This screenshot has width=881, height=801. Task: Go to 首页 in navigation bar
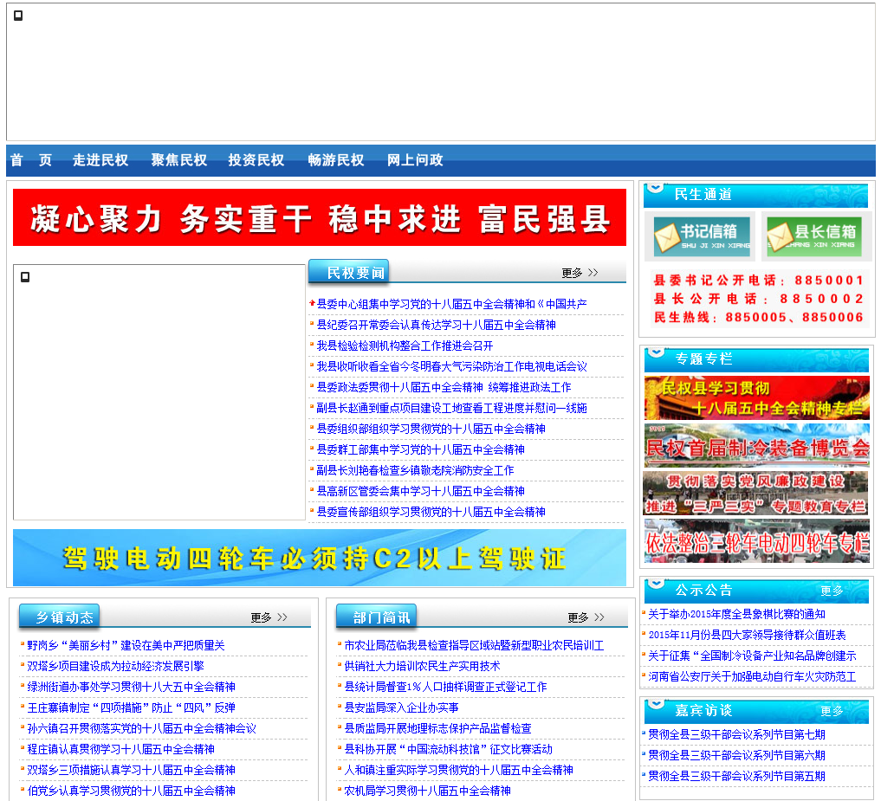tap(31, 160)
